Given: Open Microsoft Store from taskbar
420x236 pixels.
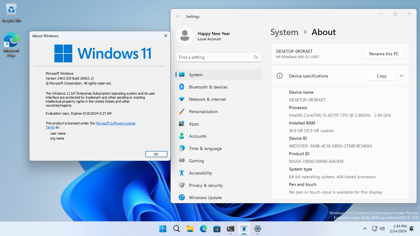Looking at the screenshot, I should pos(217,229).
